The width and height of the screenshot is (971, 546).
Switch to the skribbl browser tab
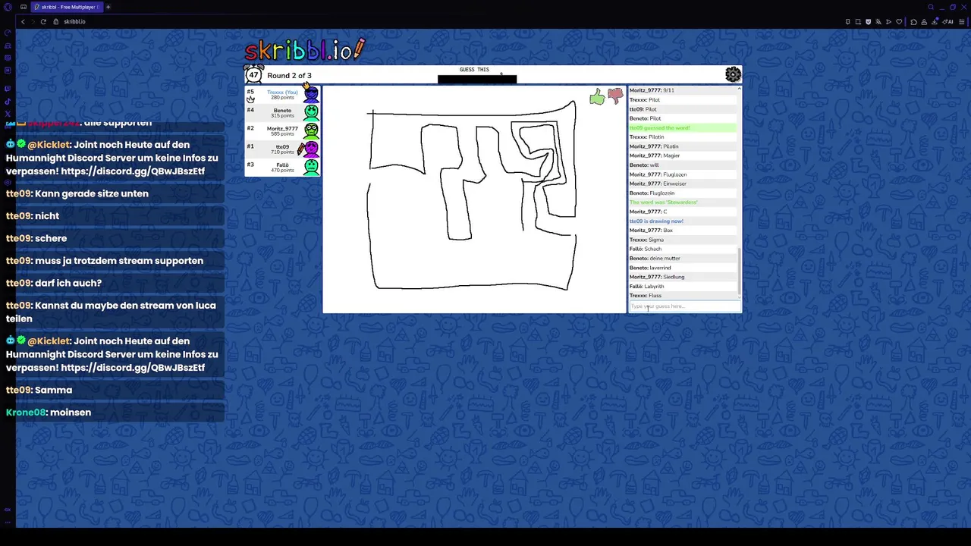(67, 7)
